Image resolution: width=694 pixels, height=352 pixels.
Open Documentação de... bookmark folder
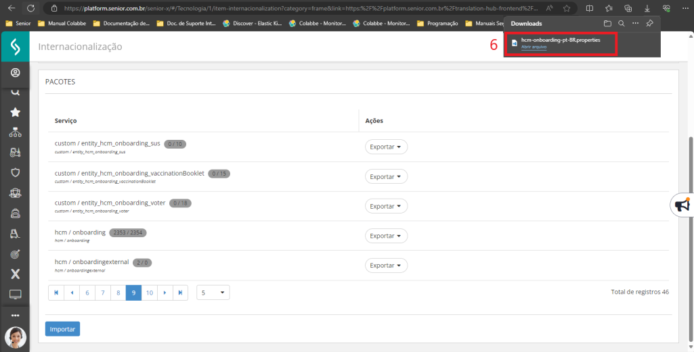(x=121, y=24)
